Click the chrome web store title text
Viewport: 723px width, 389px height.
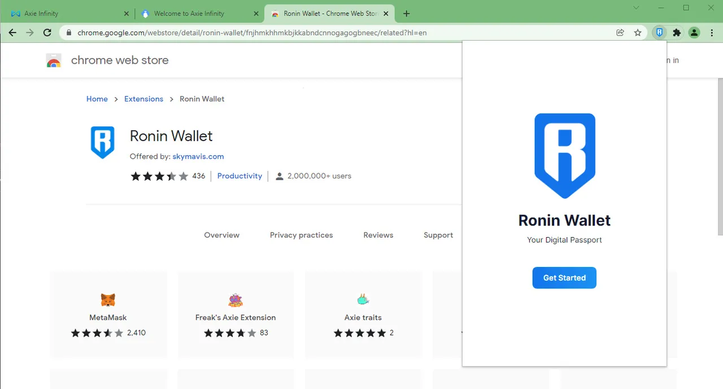click(x=120, y=60)
